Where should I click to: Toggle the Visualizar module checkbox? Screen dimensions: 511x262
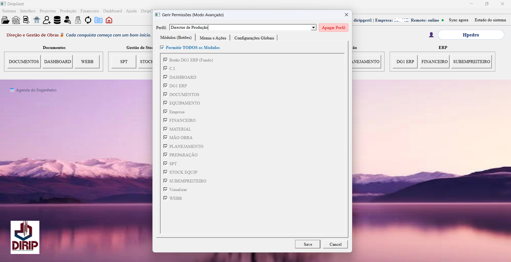165,189
